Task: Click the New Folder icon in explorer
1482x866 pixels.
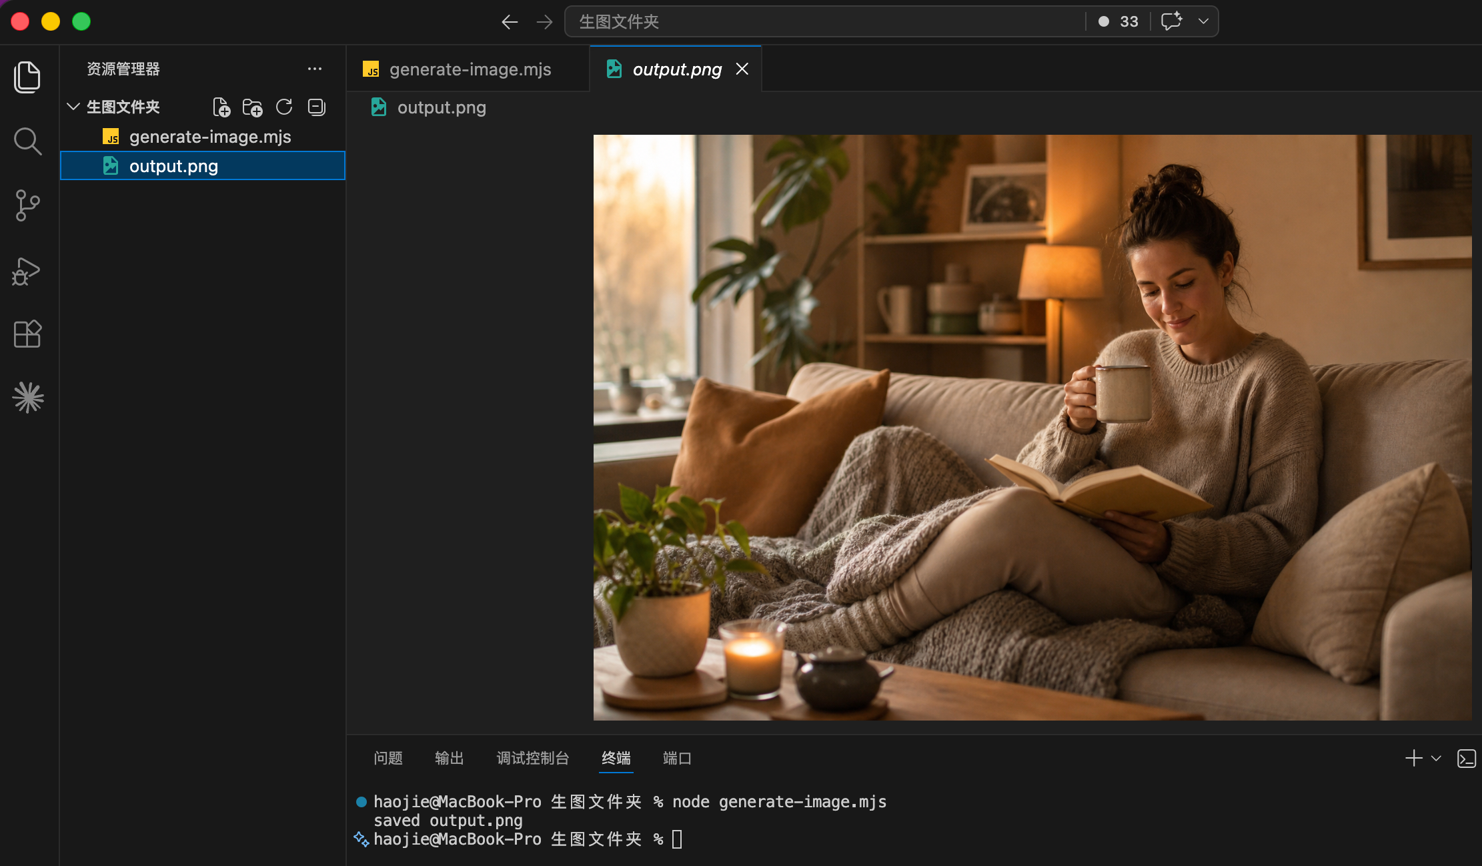Action: [252, 107]
